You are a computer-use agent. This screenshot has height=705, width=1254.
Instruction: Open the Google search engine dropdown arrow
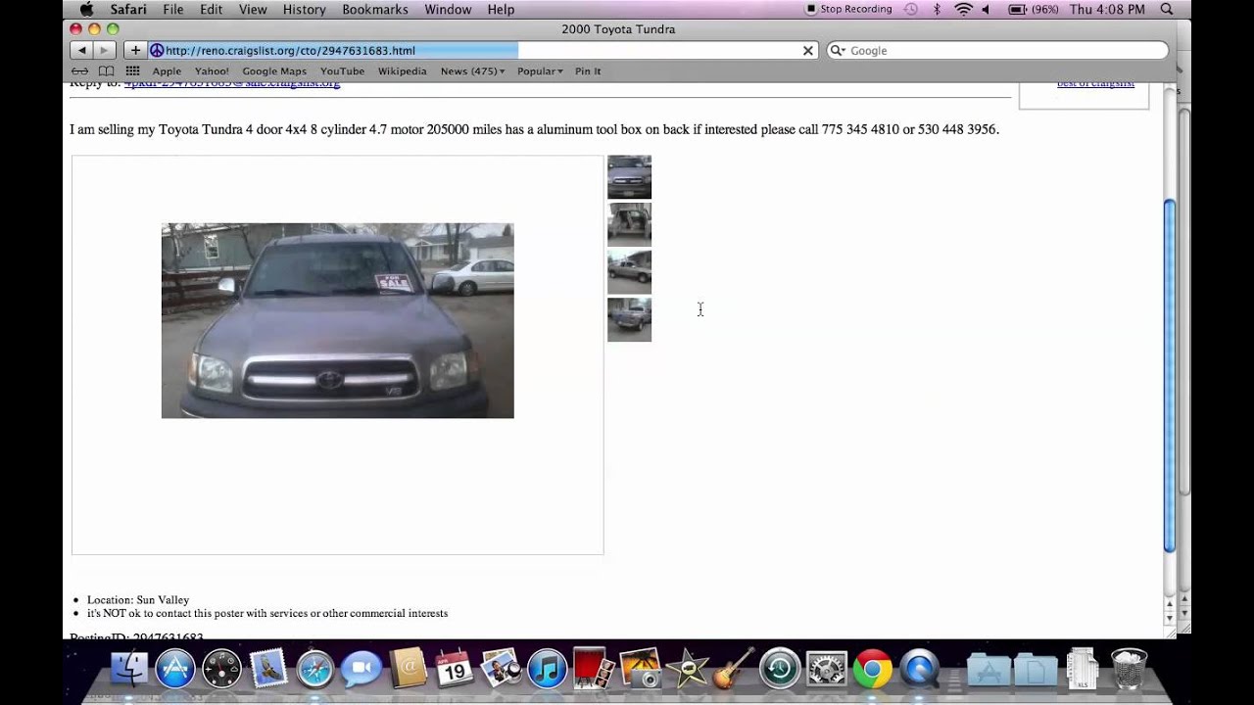pyautogui.click(x=838, y=50)
